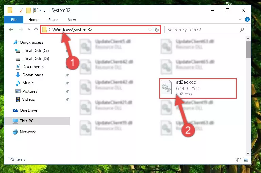Click the pin icon next to Pictures
This screenshot has width=261, height=173.
[x=67, y=91]
